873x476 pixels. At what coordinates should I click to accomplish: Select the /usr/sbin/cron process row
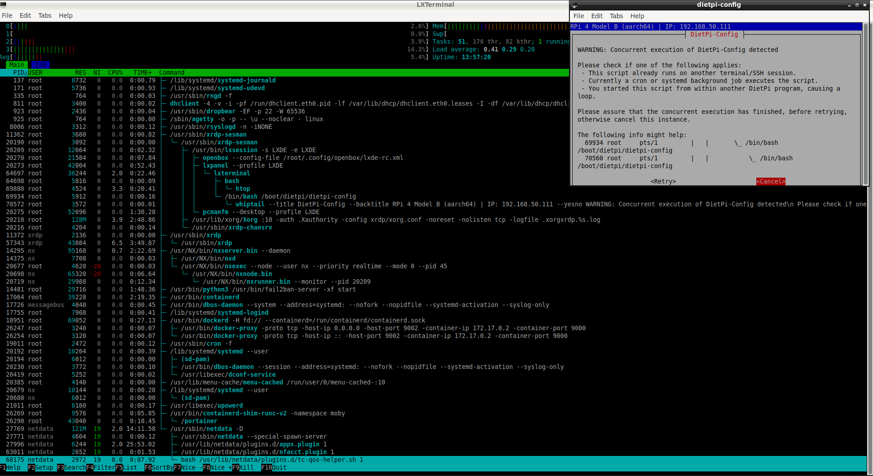(x=433, y=343)
